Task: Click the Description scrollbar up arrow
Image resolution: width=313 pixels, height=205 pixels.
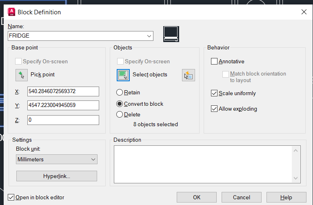Action: pos(295,151)
